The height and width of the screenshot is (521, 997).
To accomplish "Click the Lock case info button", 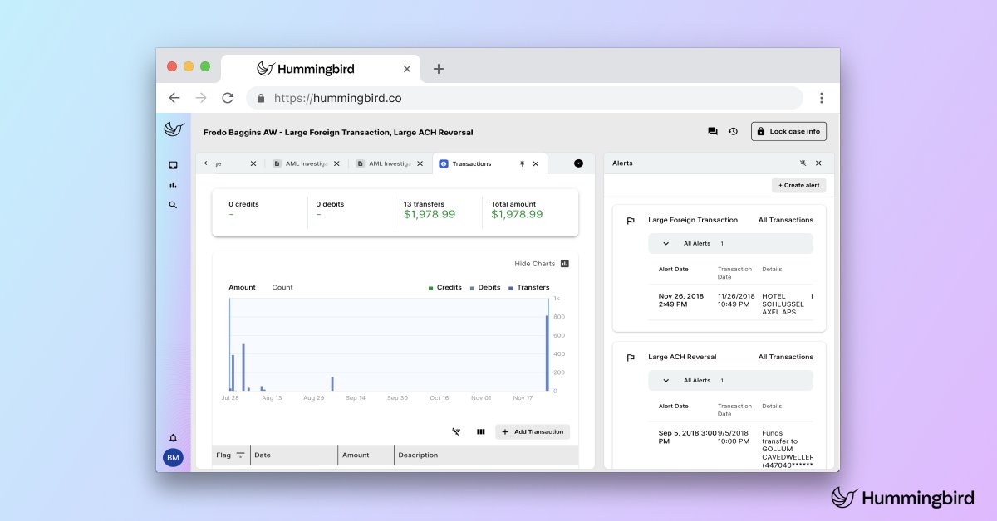I will [x=788, y=131].
